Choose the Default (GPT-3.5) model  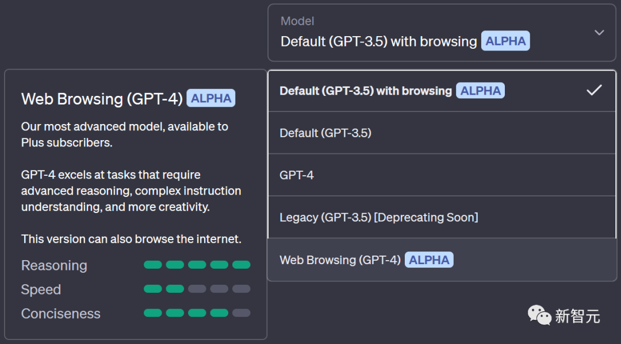click(x=325, y=133)
